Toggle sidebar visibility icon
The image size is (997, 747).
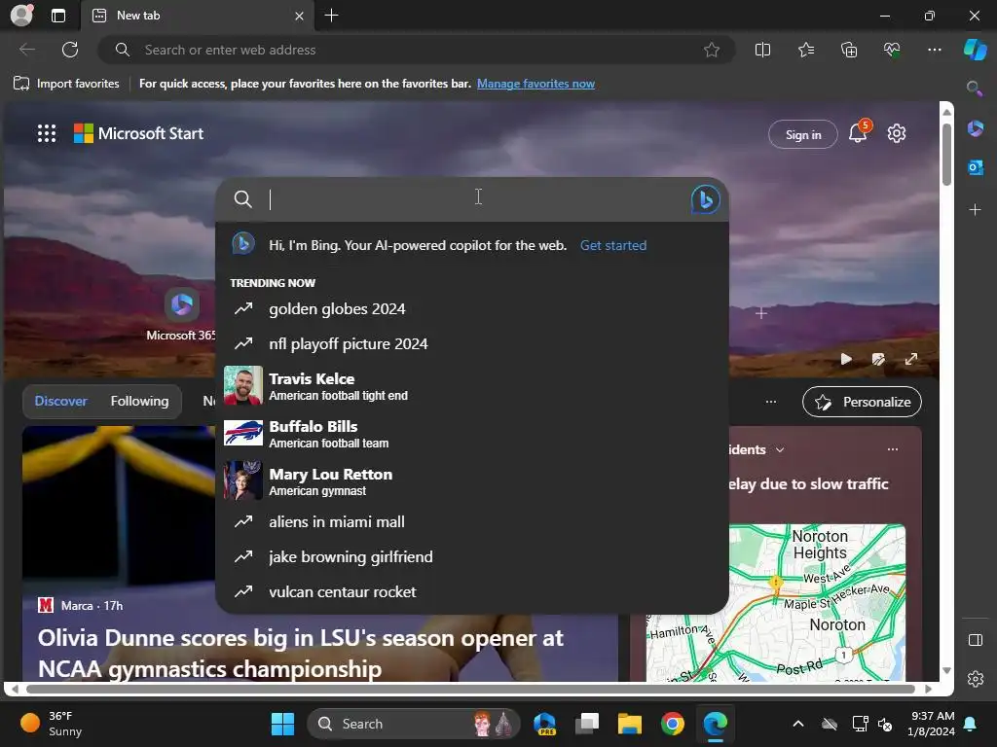(975, 640)
